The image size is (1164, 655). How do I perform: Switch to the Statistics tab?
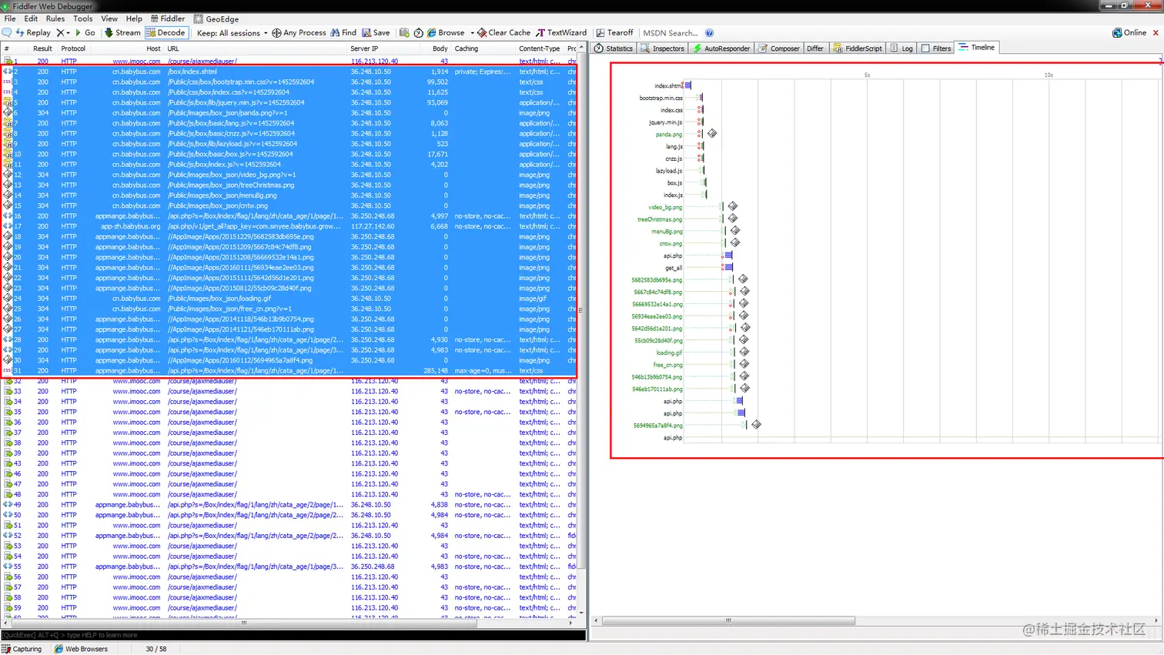[x=614, y=48]
